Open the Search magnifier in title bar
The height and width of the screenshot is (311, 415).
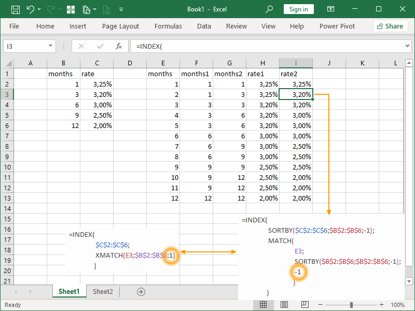coord(269,9)
